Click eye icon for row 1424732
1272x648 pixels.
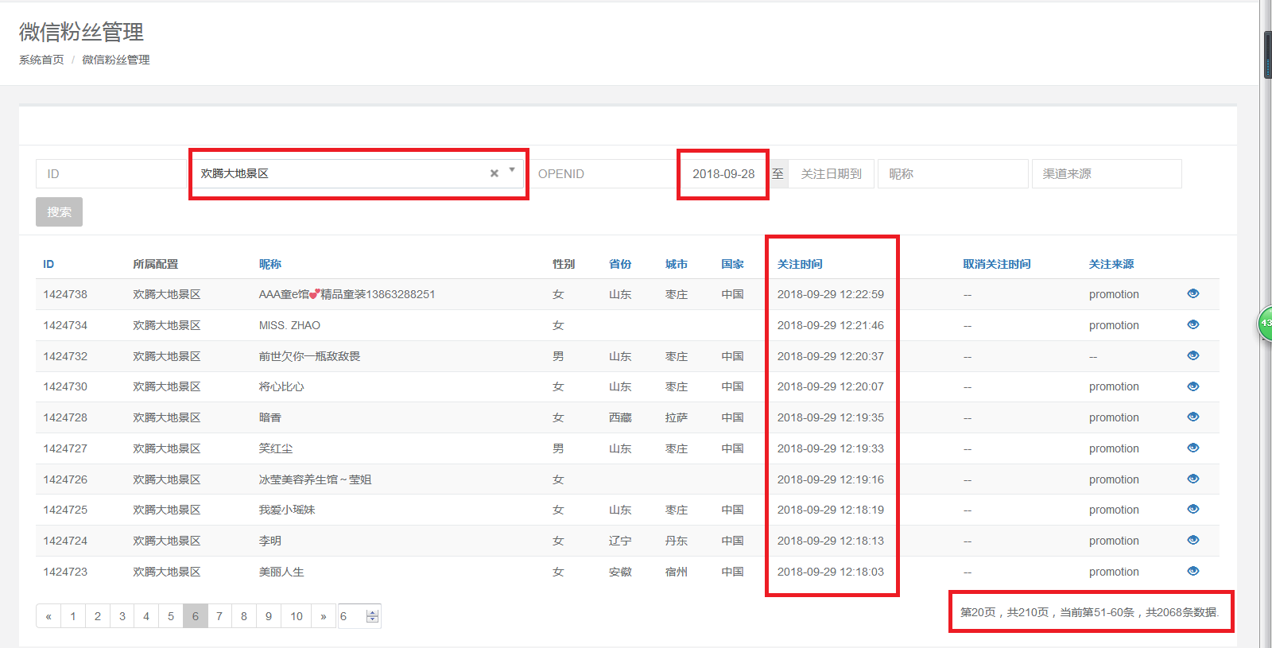[x=1192, y=355]
